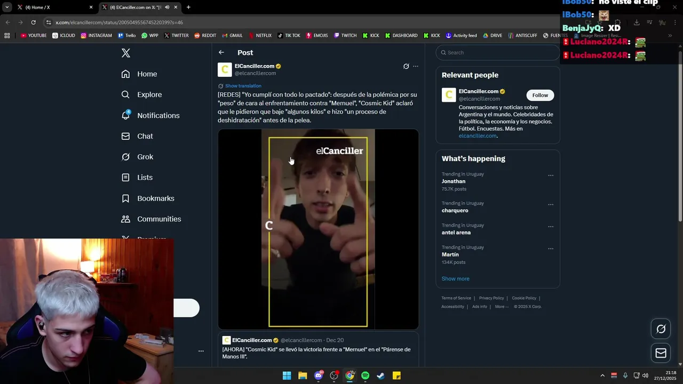Click the X logo in the sidebar
This screenshot has height=384, width=683.
click(126, 53)
